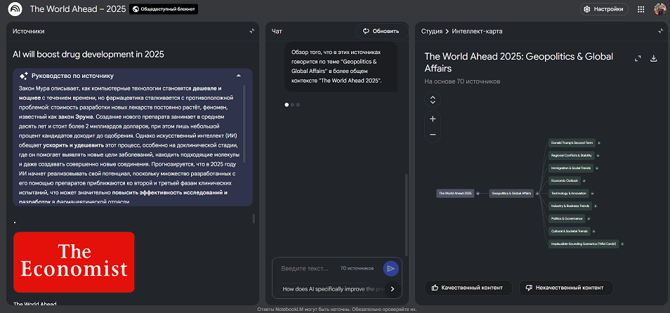670x313 pixels.
Task: Go to Studio in the breadcrumb
Action: click(431, 31)
